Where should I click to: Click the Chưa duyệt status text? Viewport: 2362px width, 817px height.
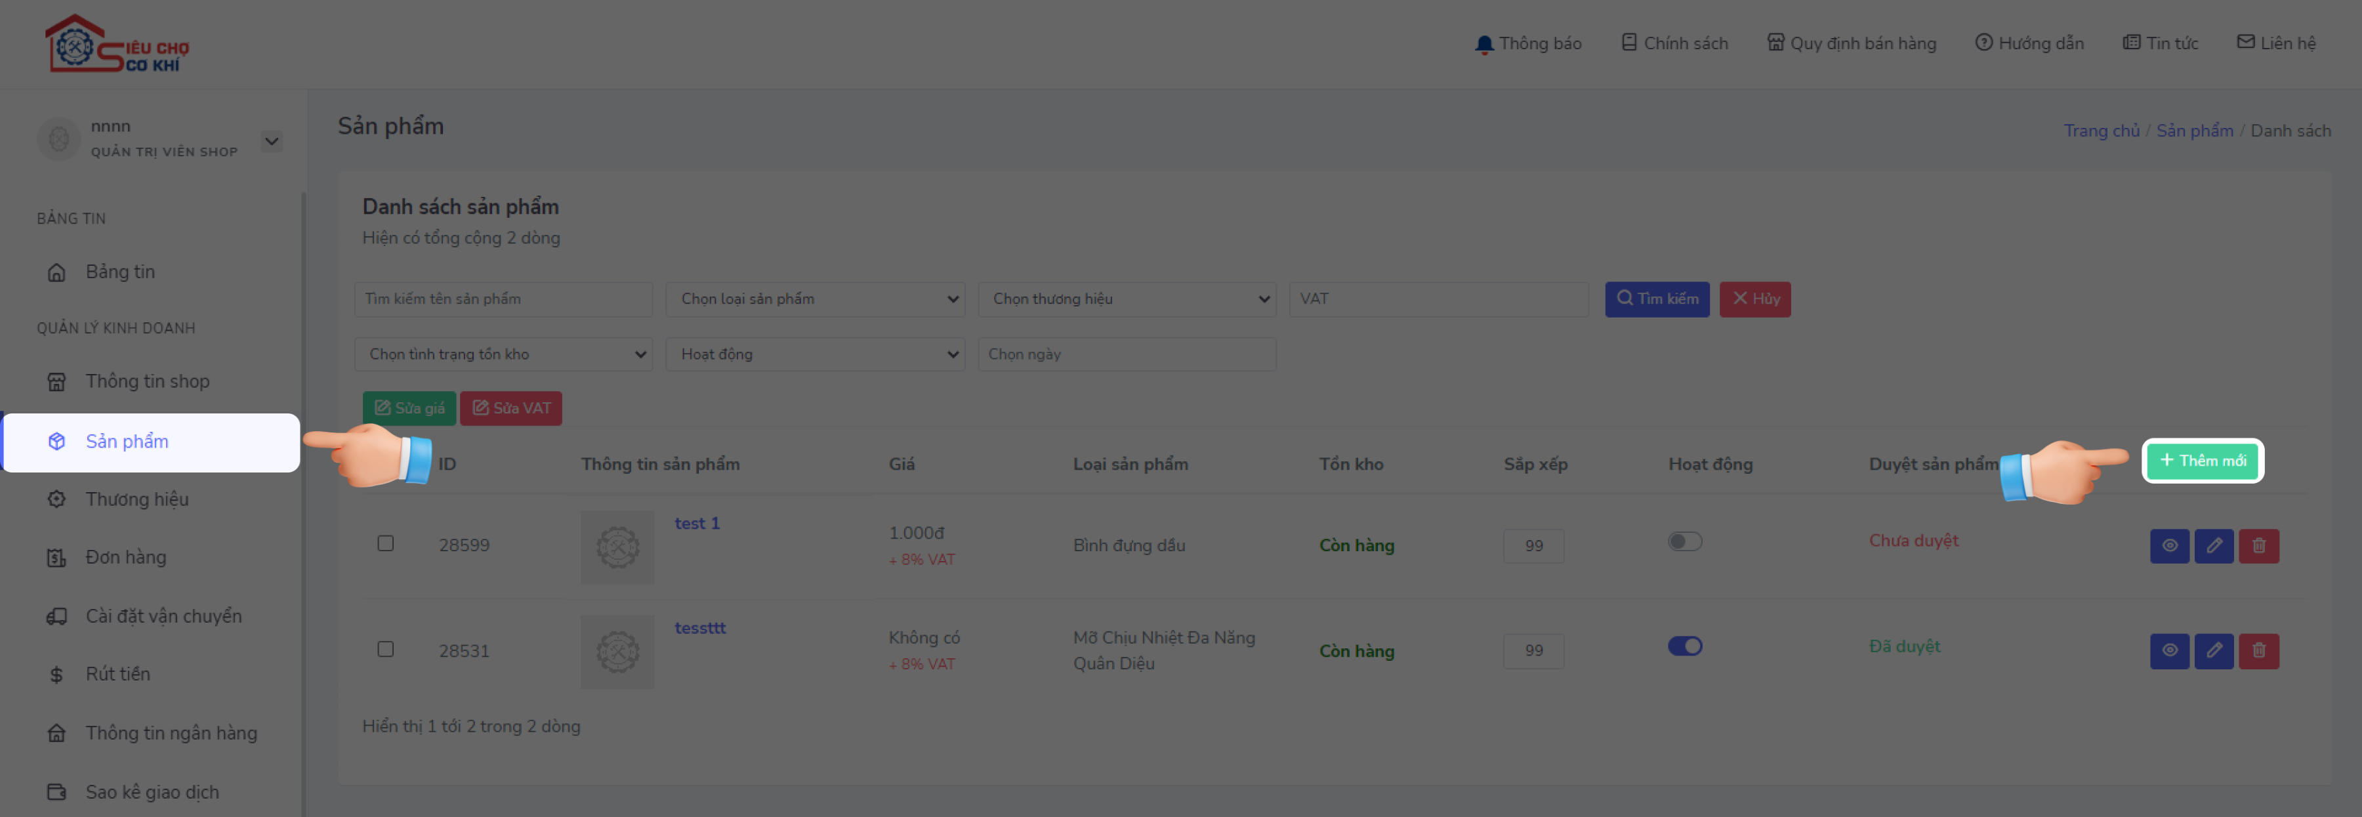click(1914, 541)
